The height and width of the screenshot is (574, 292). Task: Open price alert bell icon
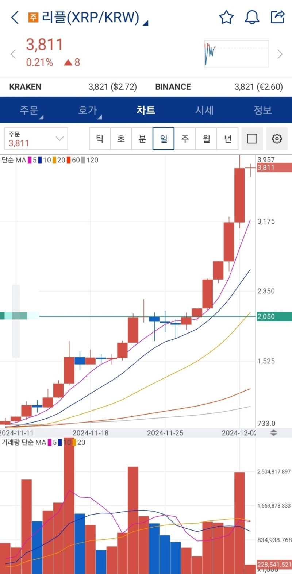pyautogui.click(x=252, y=17)
